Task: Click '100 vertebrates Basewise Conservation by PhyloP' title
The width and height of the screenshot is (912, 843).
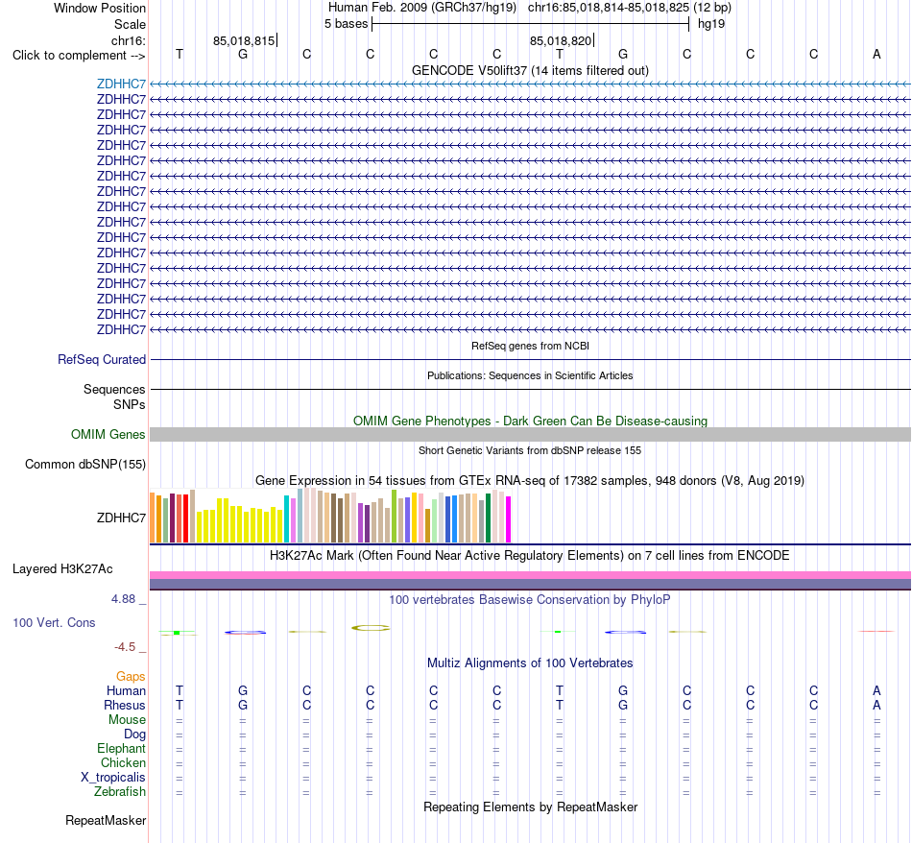Action: click(x=530, y=599)
